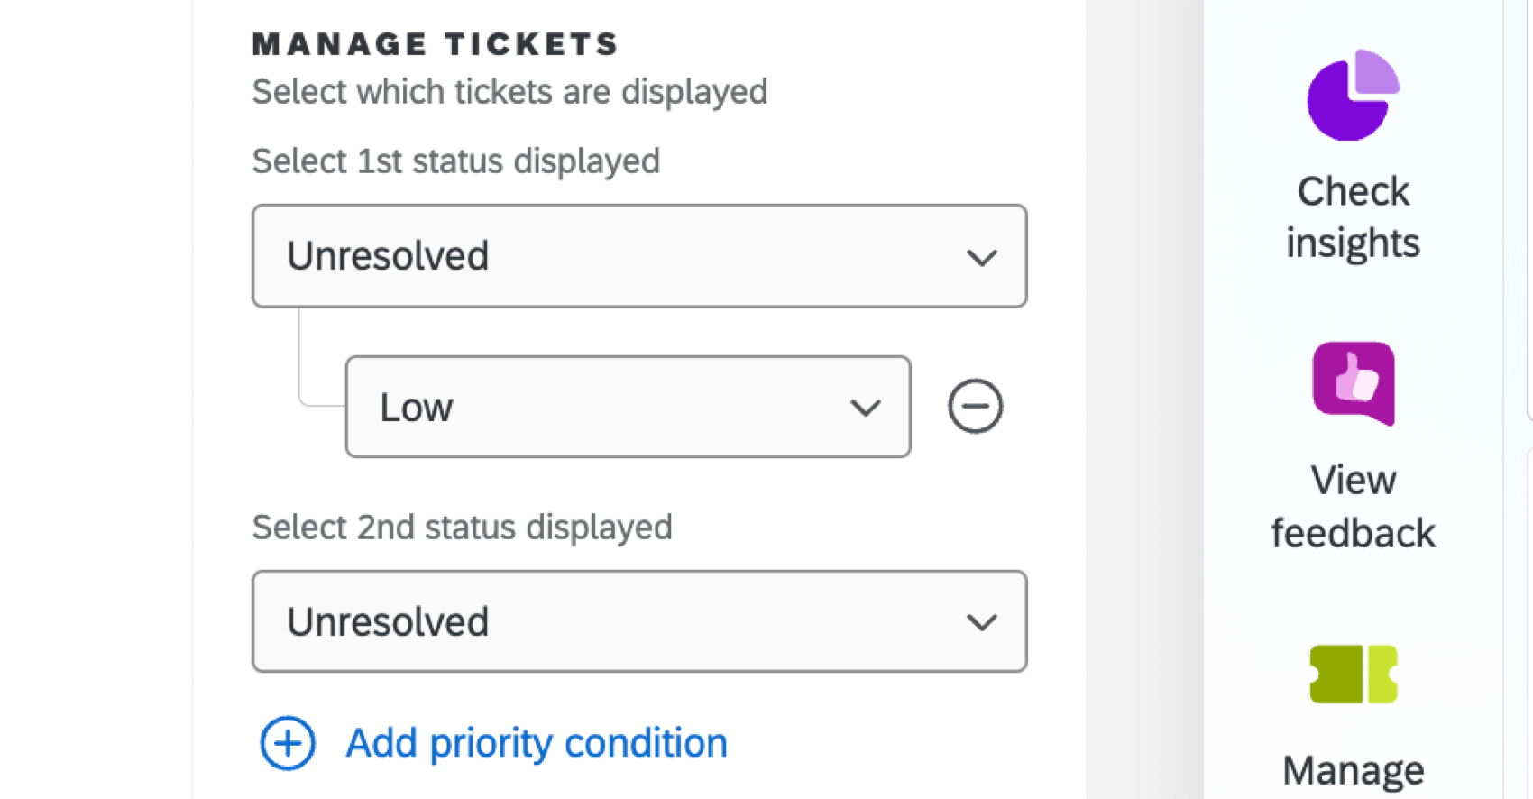1533x799 pixels.
Task: Select the Check insights sidebar entry
Action: tap(1353, 216)
